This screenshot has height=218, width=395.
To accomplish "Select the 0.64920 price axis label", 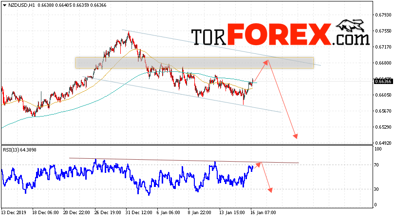I will coord(383,143).
